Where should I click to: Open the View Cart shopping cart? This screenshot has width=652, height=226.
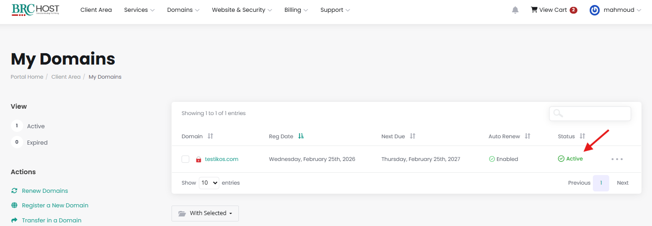553,10
